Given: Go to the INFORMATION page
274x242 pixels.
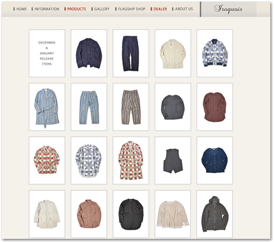Looking at the screenshot, I should click(x=45, y=9).
